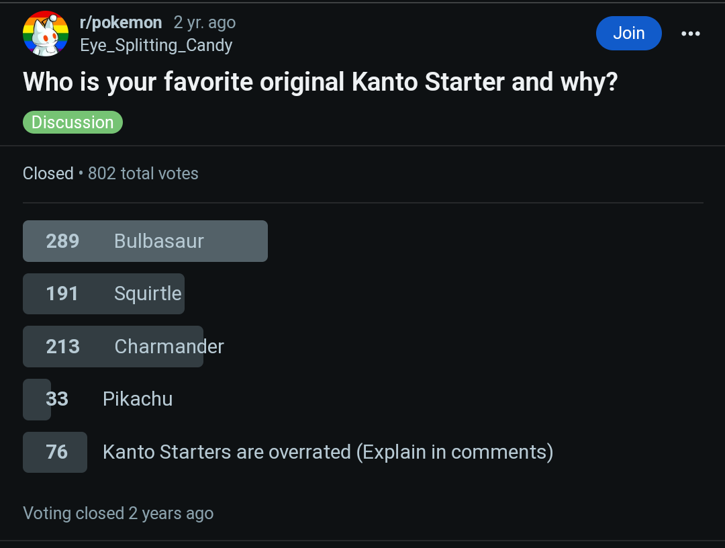Click the 2 yr. ago timestamp
The height and width of the screenshot is (548, 725).
205,23
